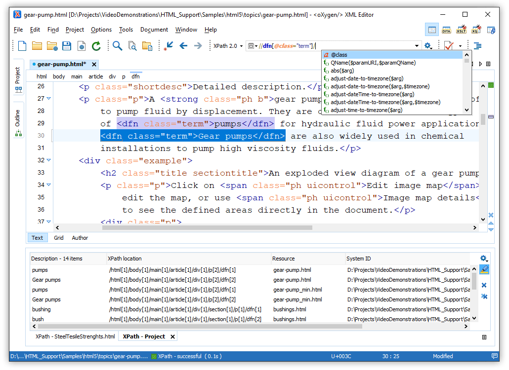Open Find in Files toolbar icon
509x370 pixels.
tap(132, 46)
